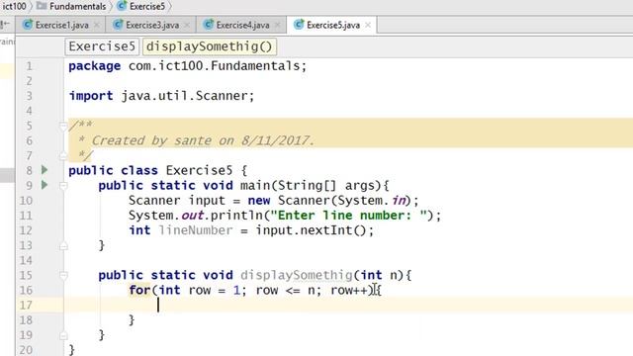
Task: Click the "Enter line number: " string literal
Action: tap(349, 216)
